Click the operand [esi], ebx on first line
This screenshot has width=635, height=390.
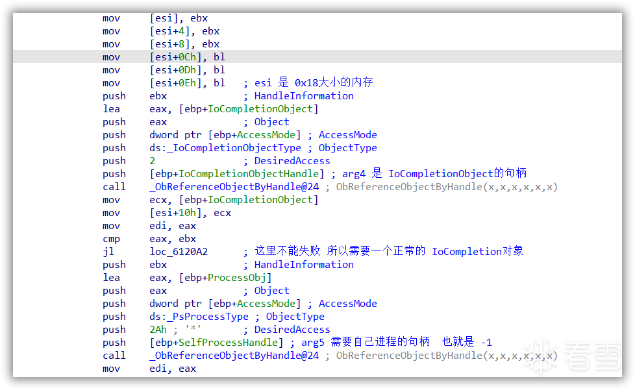pos(179,18)
